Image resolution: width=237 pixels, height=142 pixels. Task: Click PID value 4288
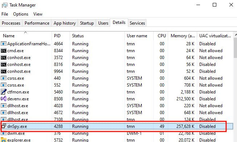coord(58,126)
